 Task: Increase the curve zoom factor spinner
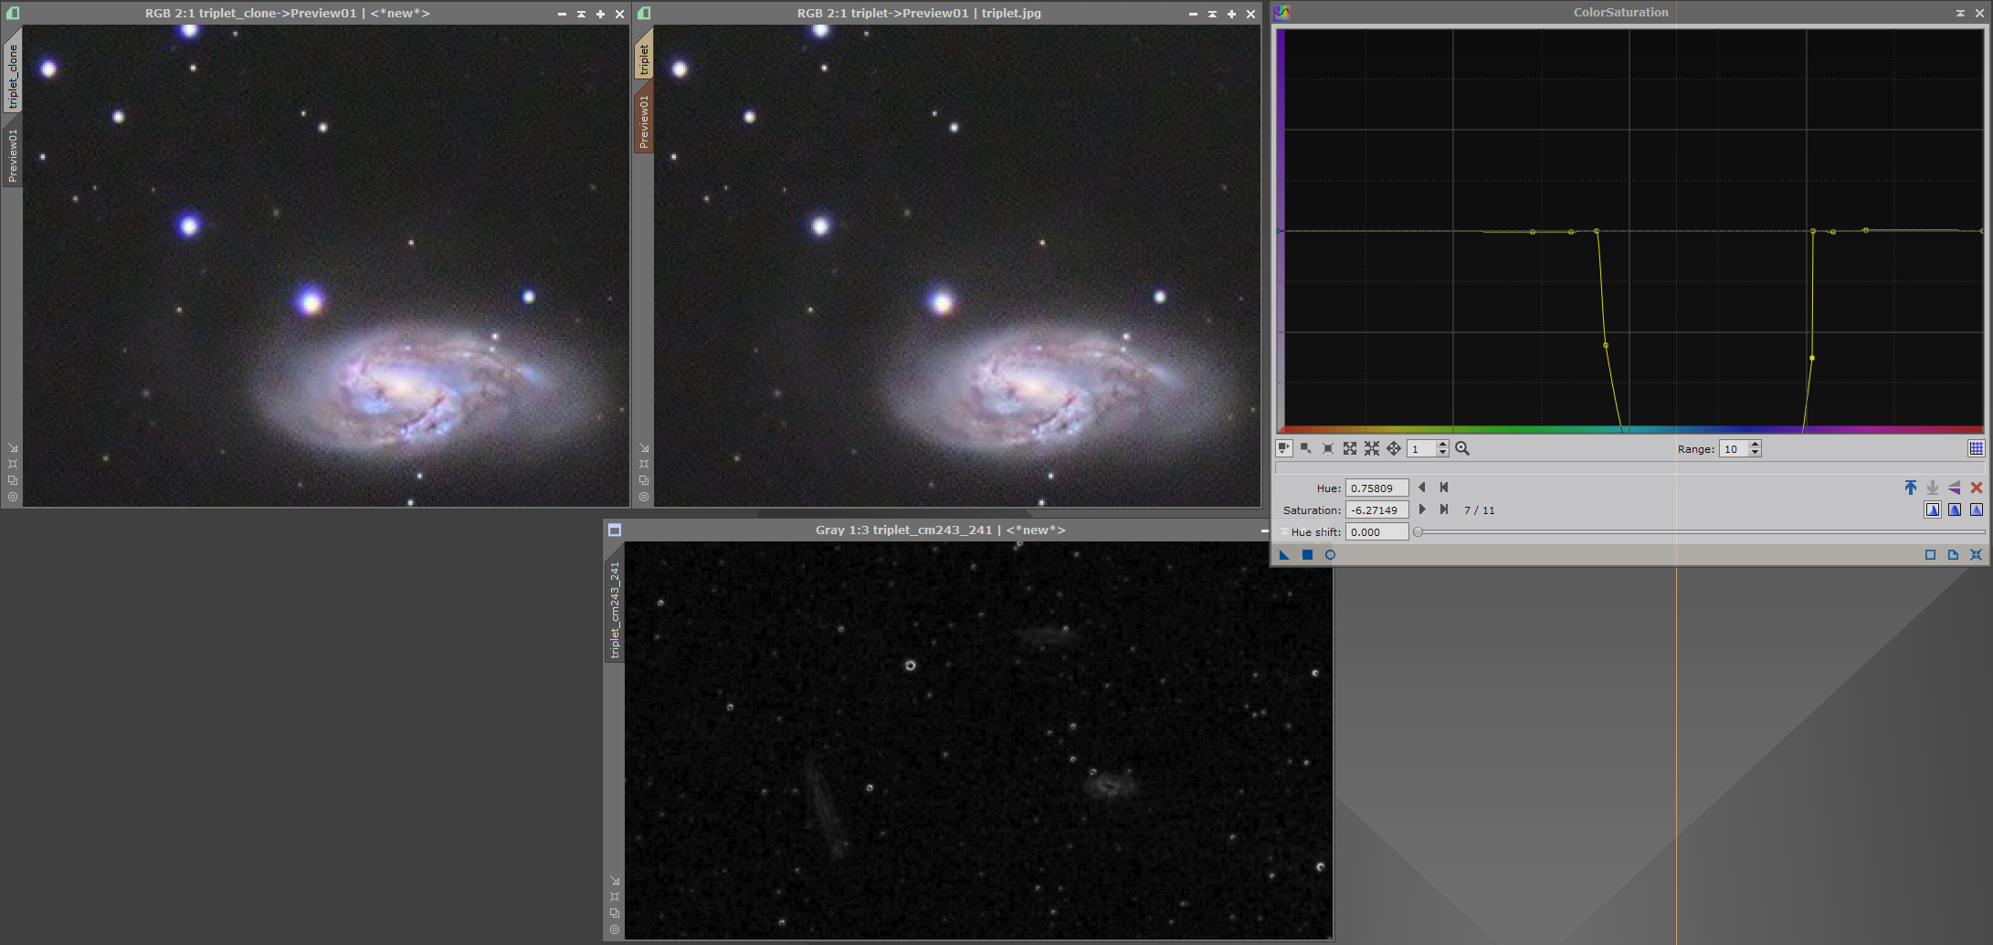click(x=1443, y=445)
